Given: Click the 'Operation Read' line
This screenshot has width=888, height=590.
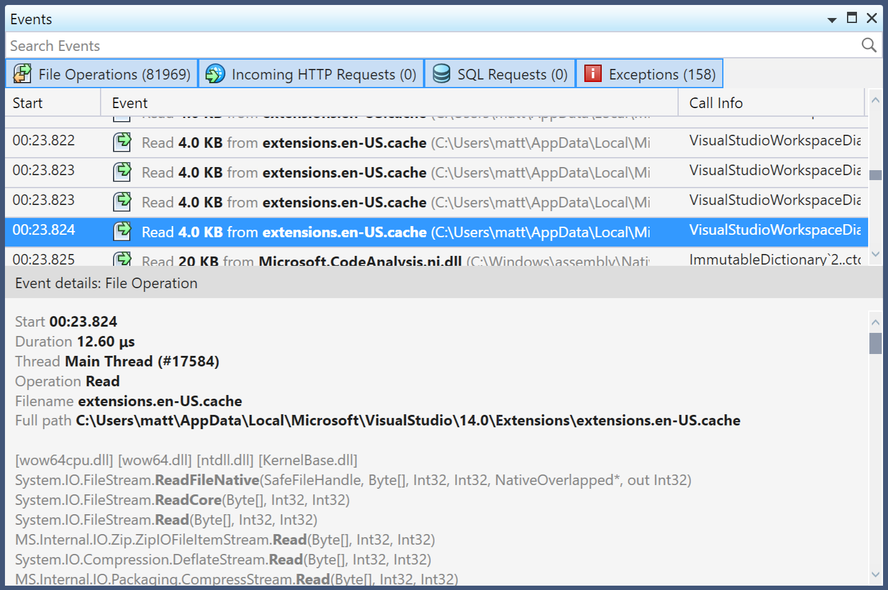Looking at the screenshot, I should [67, 381].
